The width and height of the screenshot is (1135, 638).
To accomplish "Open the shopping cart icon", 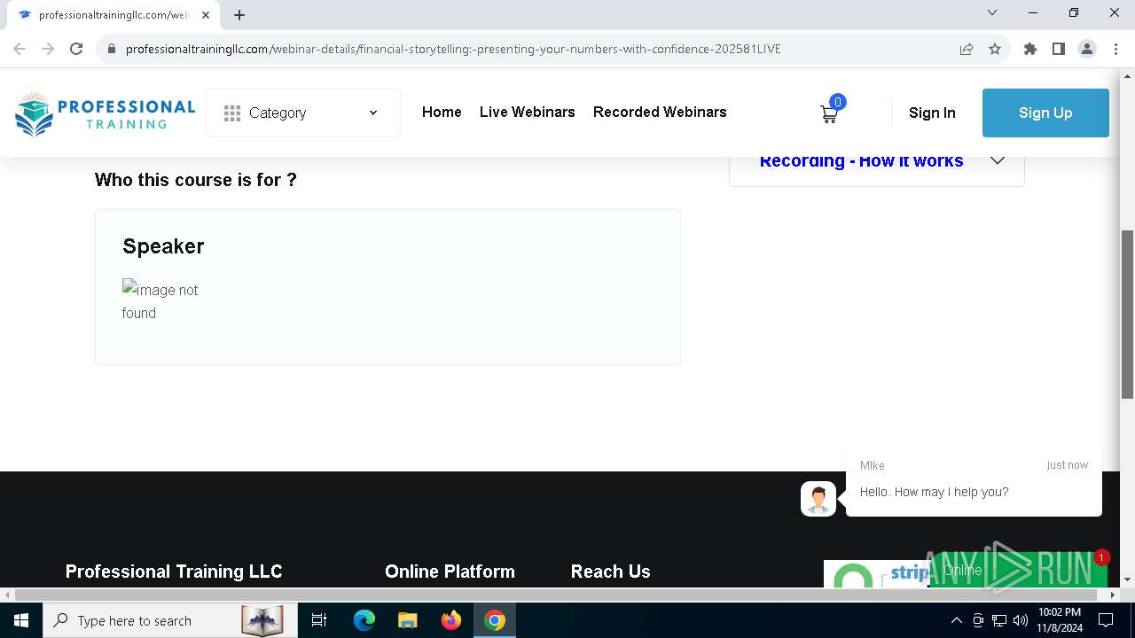I will click(829, 113).
